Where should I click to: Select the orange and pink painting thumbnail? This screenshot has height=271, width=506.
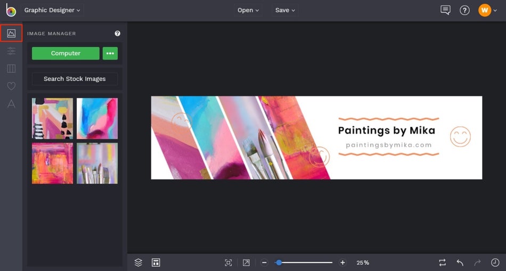point(52,163)
